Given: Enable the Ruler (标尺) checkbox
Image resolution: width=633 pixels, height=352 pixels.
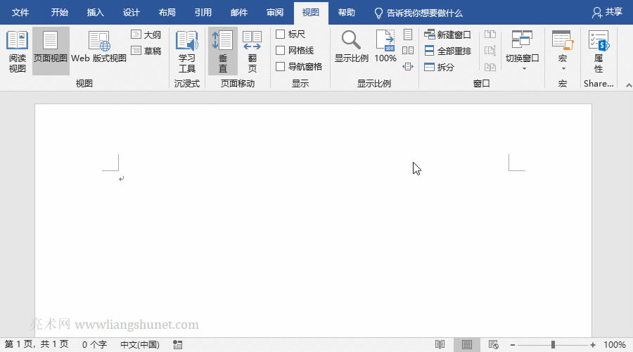Looking at the screenshot, I should tap(281, 34).
